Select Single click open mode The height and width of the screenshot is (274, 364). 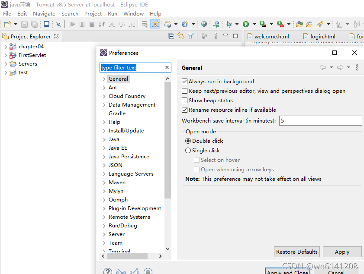click(x=188, y=151)
